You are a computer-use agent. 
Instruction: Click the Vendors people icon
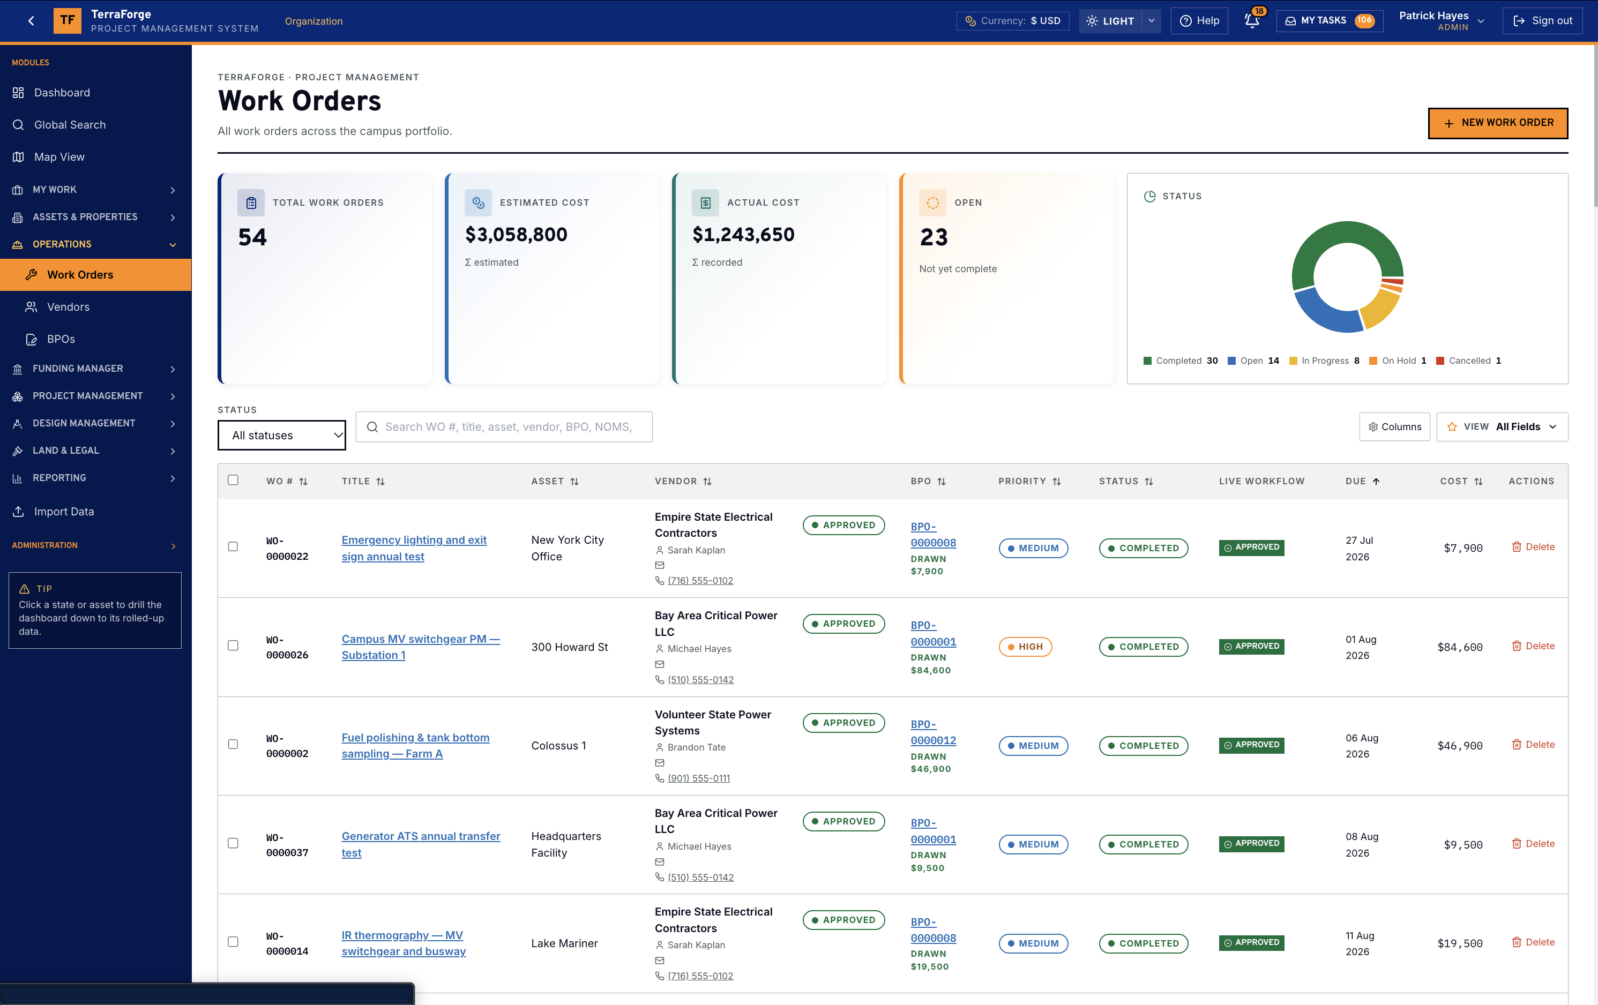31,307
